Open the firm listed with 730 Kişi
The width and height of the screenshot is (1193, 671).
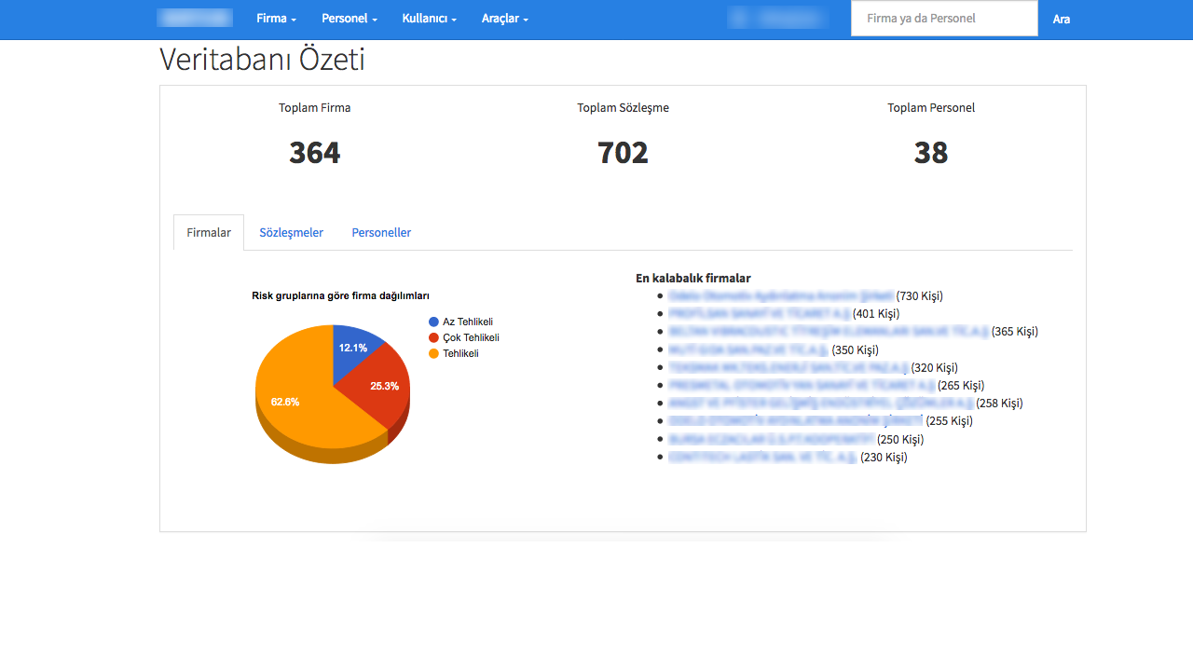(780, 296)
